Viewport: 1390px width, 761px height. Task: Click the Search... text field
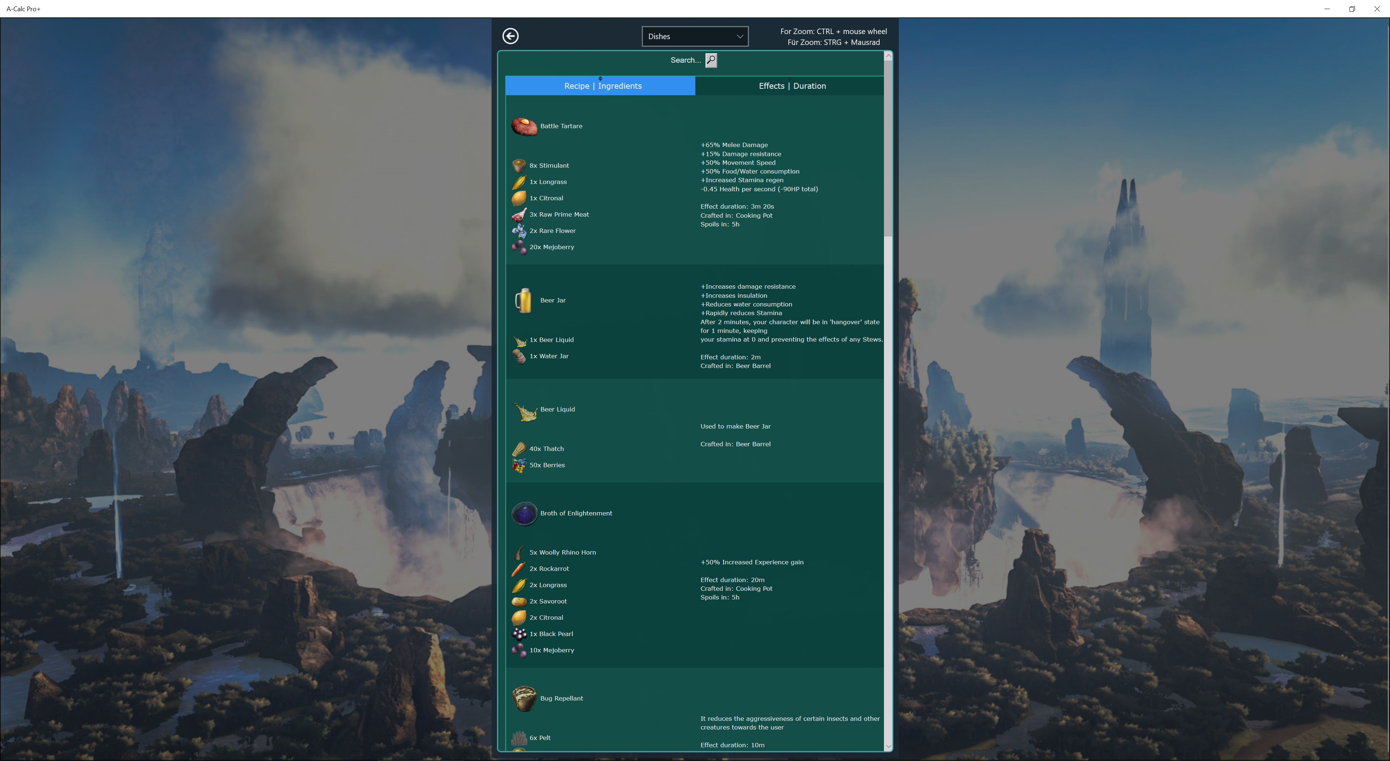coord(685,60)
